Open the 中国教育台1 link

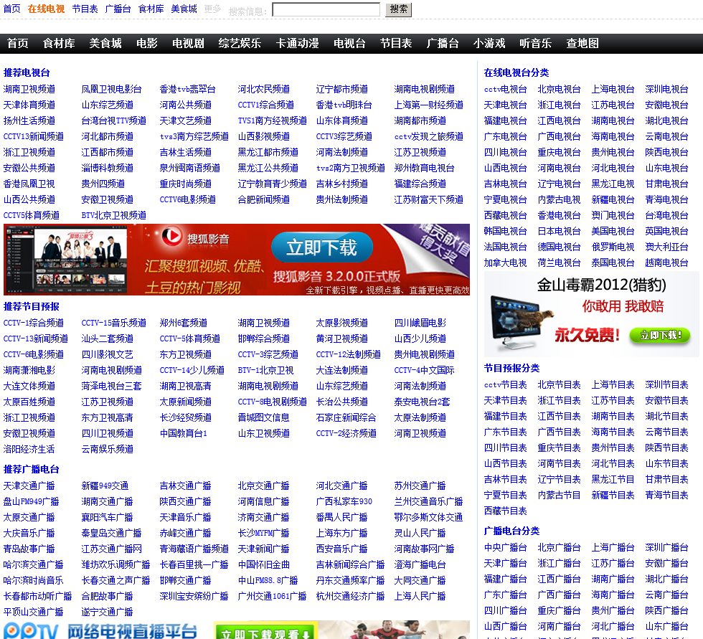(184, 433)
